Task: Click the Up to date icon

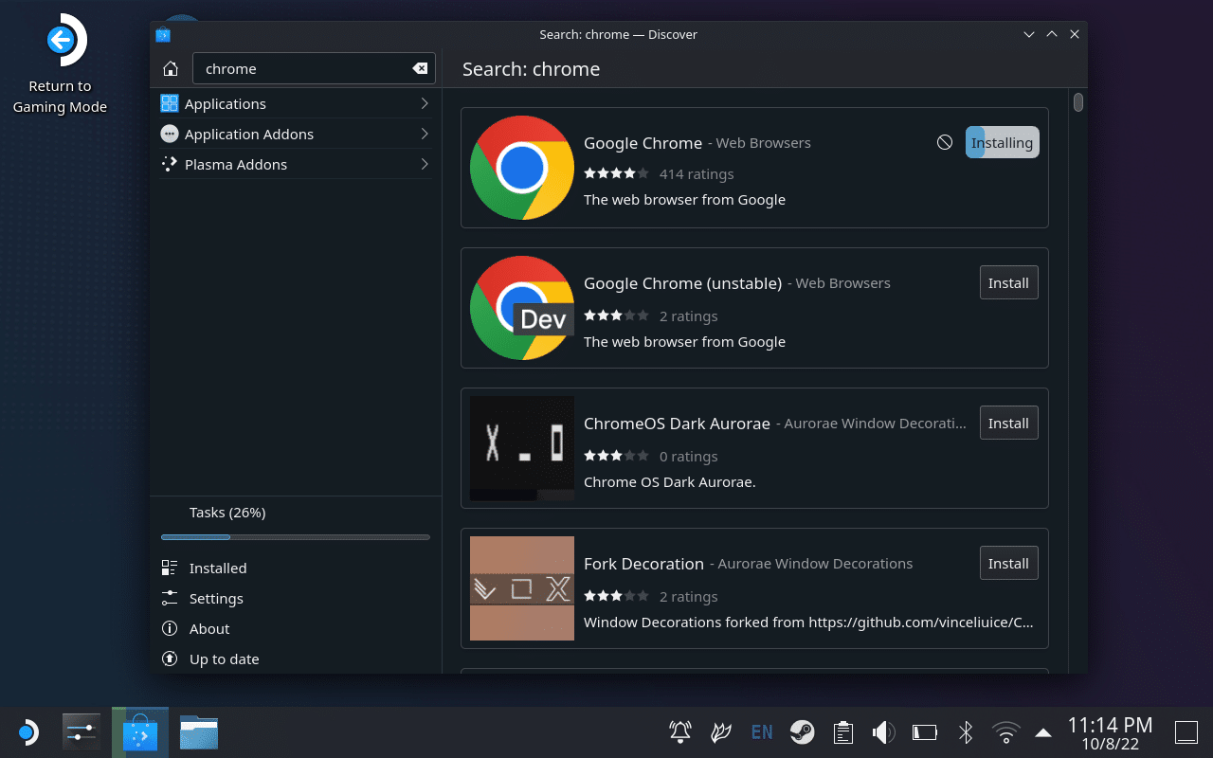Action: tap(170, 659)
